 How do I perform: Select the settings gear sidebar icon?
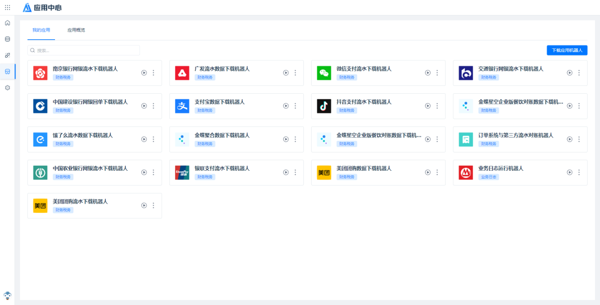tap(7, 88)
